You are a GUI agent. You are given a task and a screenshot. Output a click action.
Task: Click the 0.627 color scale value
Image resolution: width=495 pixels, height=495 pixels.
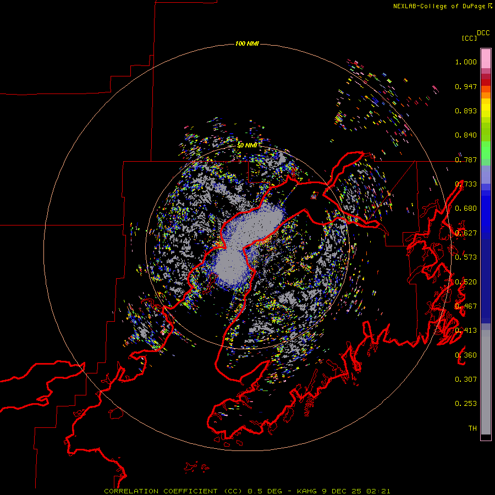(466, 233)
